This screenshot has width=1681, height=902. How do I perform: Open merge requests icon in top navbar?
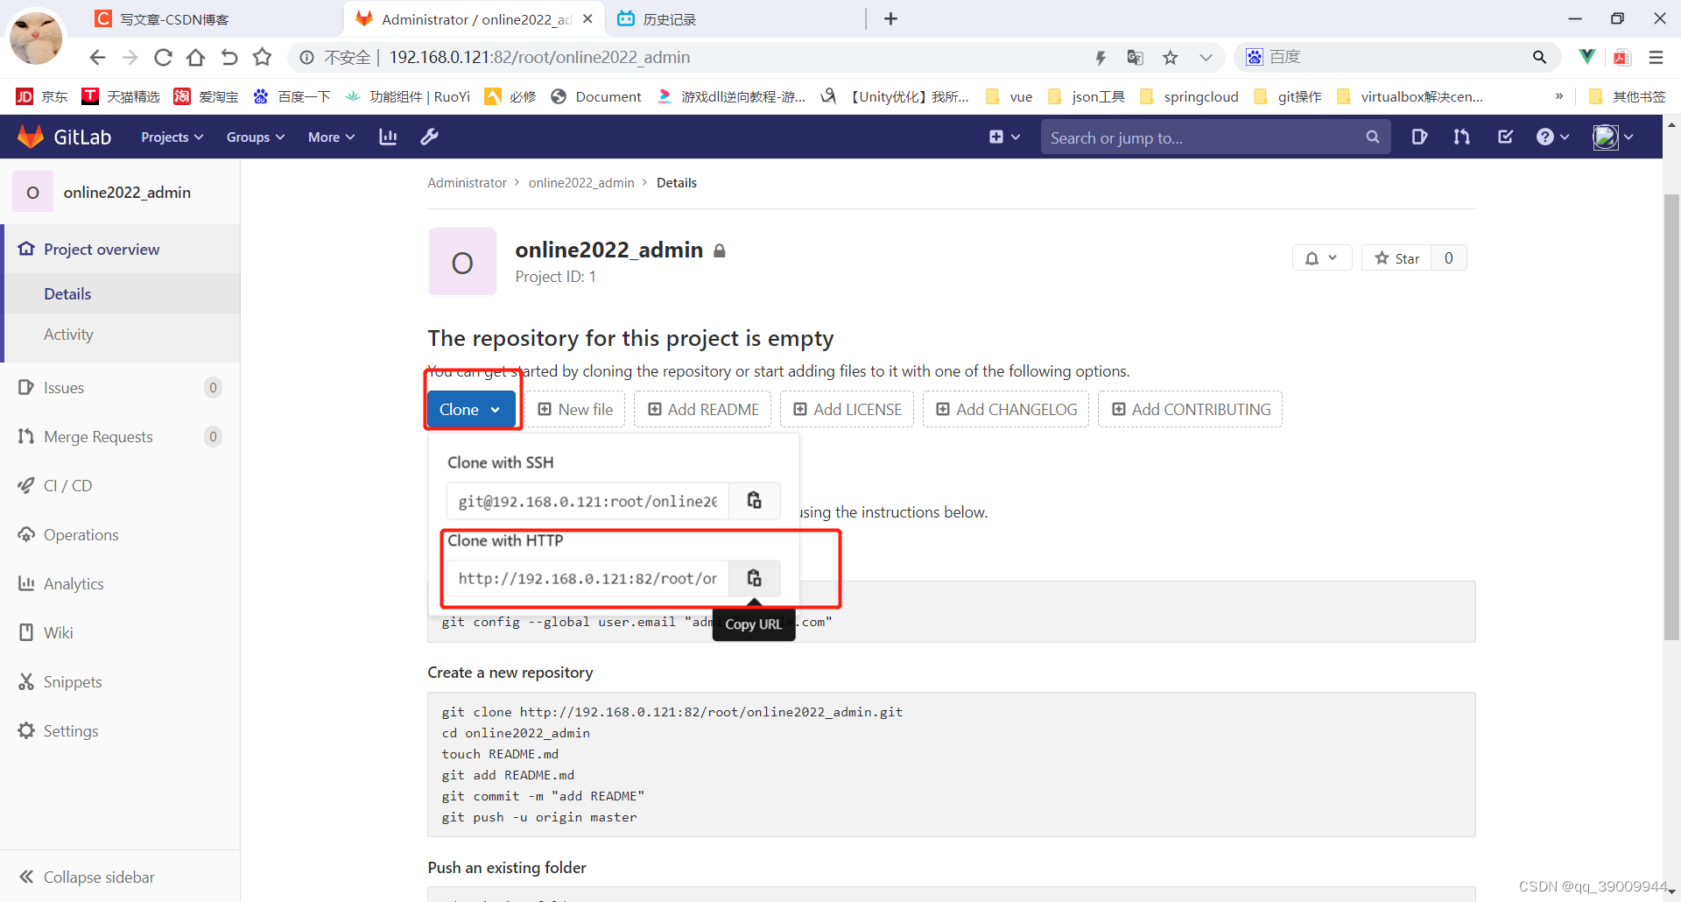point(1461,137)
